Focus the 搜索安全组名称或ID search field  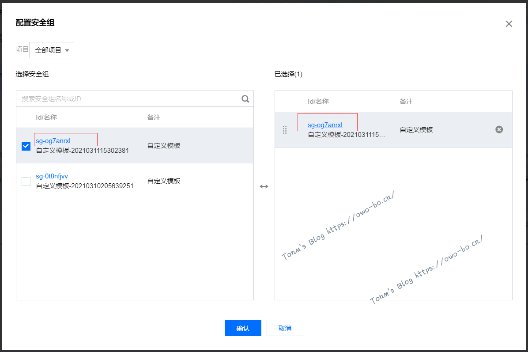pos(128,99)
